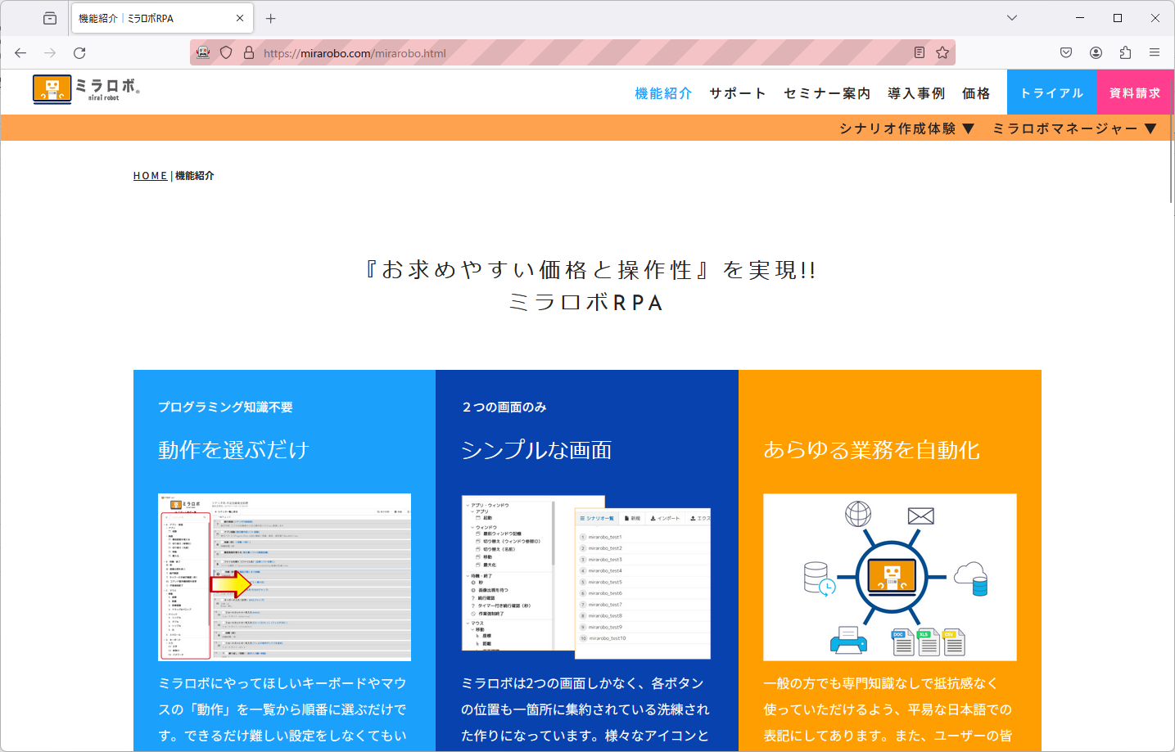Minimize the browser window
The height and width of the screenshot is (752, 1175).
1080,18
